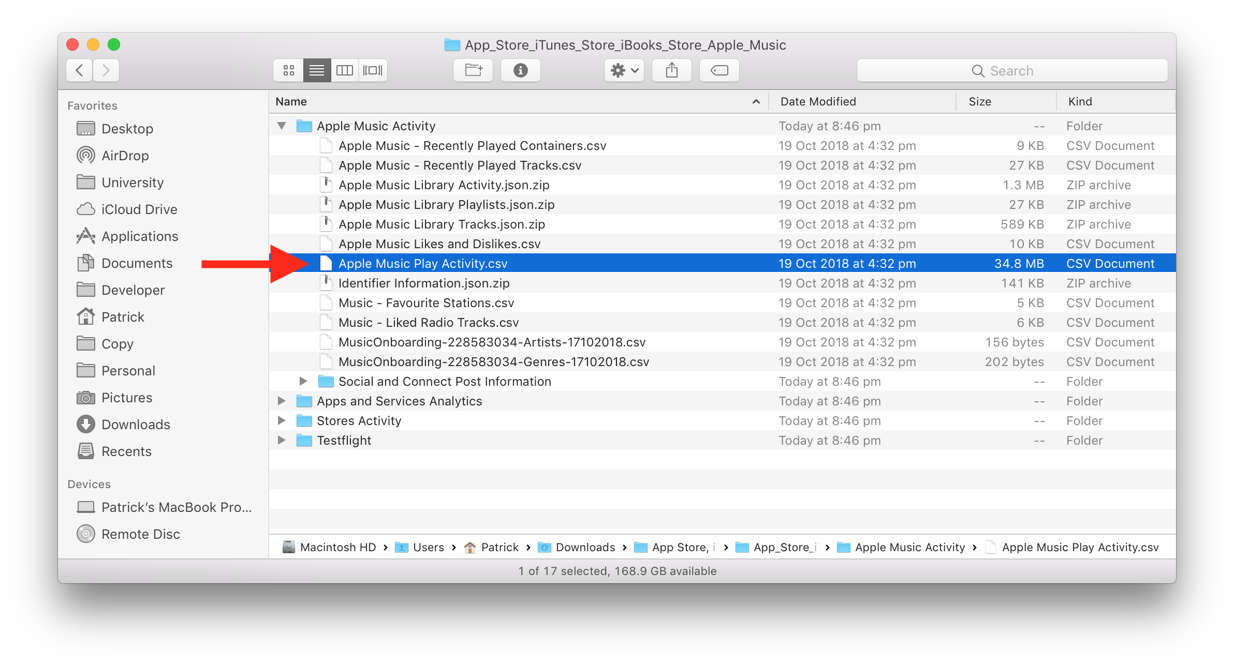The height and width of the screenshot is (666, 1234).
Task: Reverse sorting by clicking the Name column header
Action: pos(290,101)
